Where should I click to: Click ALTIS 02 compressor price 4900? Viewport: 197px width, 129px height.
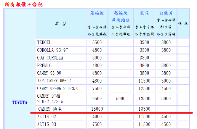pos(97,117)
